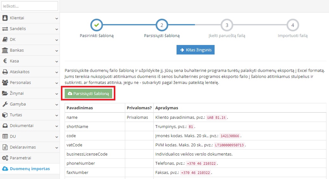Open the Dokumentai menu item
The height and width of the screenshot is (179, 329).
tap(22, 126)
